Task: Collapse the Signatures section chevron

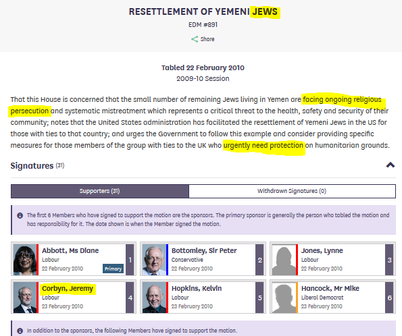Action: click(x=391, y=165)
